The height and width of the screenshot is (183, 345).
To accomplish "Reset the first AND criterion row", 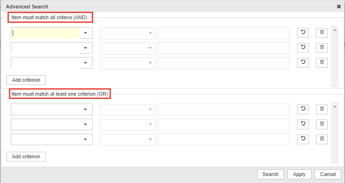I will coord(303,33).
